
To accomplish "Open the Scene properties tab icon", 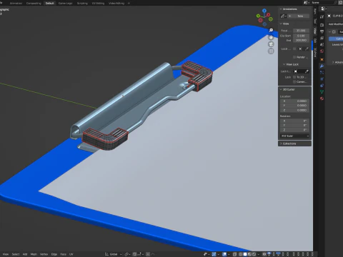I will pos(322,44).
